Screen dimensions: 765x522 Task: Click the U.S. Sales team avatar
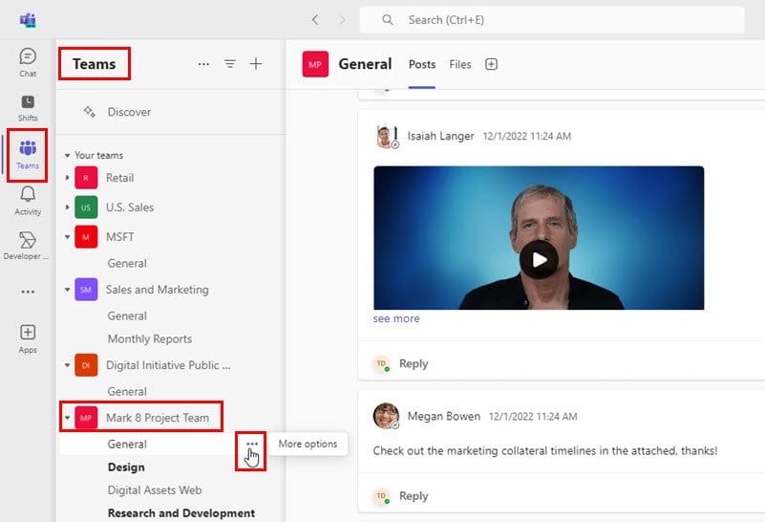pos(86,207)
